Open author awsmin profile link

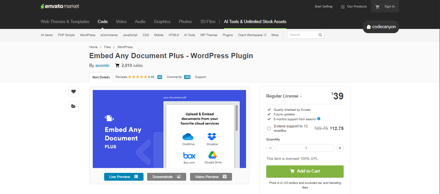coord(102,65)
